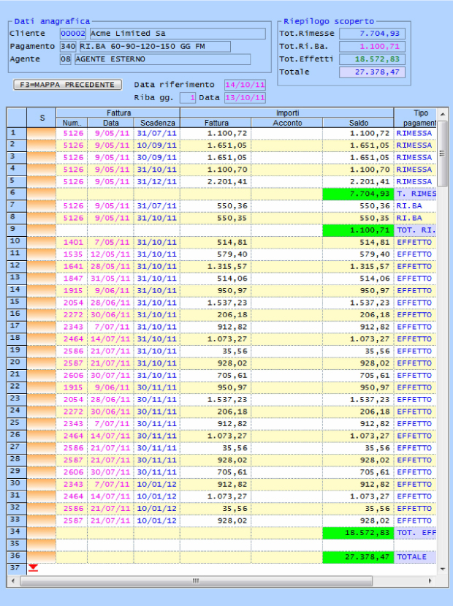Click RIMESSA in row 1
This screenshot has height=606, width=453.
click(414, 133)
